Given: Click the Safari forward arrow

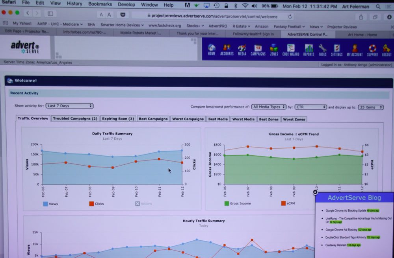Looking at the screenshot, I should click(37, 13).
